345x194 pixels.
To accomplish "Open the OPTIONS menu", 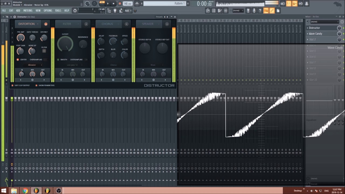I will pos(48,11).
